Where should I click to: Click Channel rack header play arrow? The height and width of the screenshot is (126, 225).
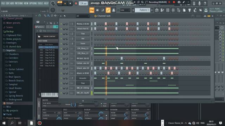[x=61, y=16]
